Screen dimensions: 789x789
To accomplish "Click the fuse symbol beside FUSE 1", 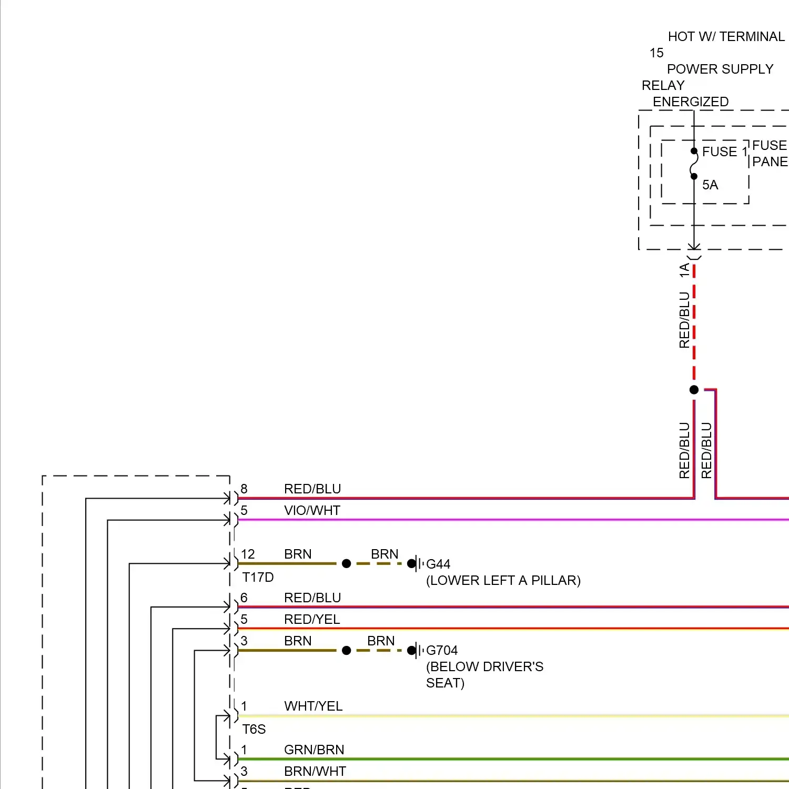I will 694,164.
